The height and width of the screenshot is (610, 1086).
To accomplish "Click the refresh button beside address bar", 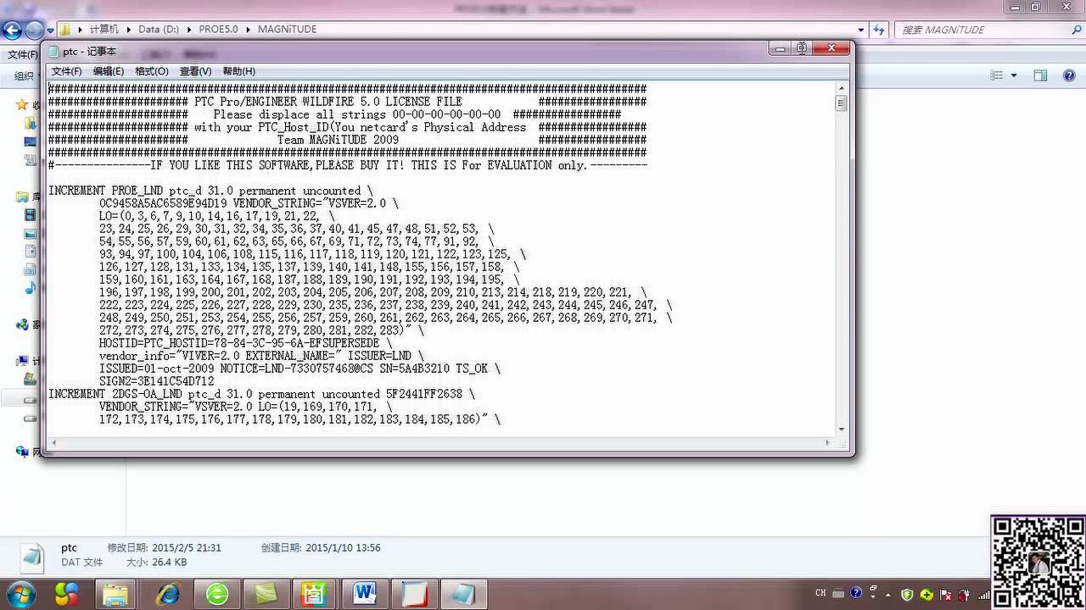I will (879, 30).
